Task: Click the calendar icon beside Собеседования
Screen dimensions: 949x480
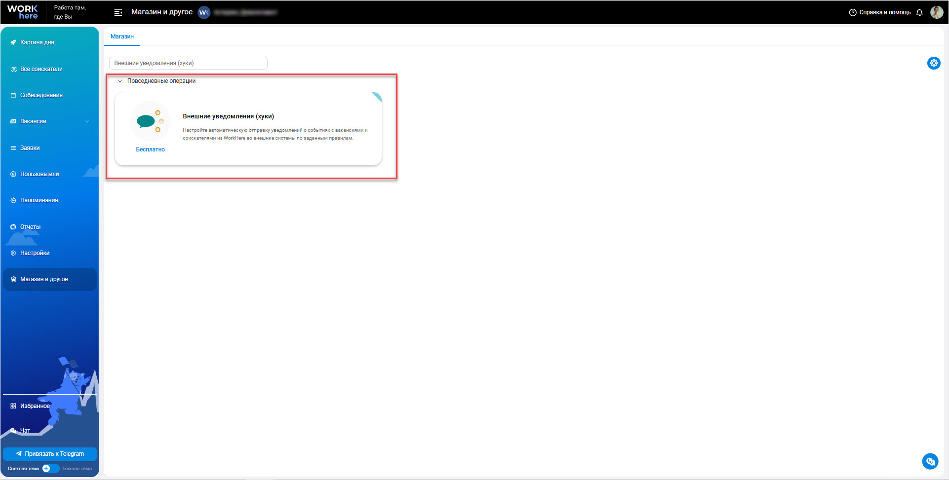Action: (13, 95)
